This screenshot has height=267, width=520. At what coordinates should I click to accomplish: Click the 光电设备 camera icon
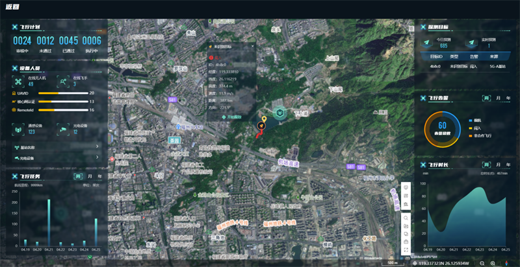62,129
